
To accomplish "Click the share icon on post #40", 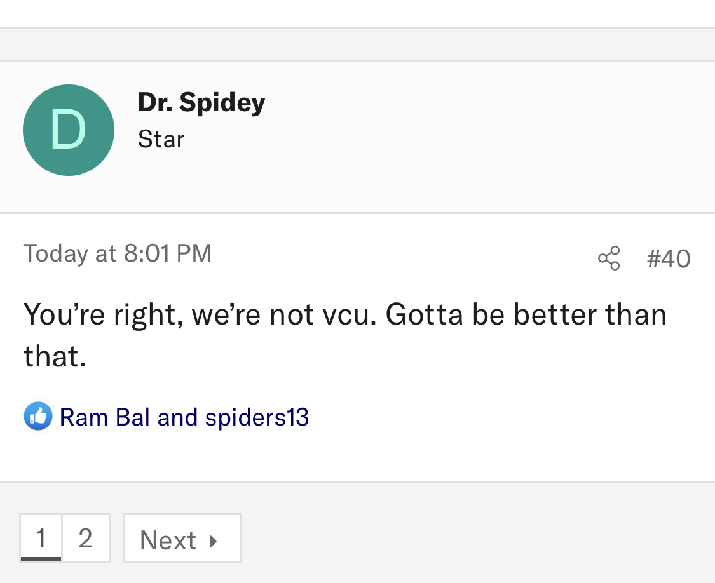I will coord(609,258).
